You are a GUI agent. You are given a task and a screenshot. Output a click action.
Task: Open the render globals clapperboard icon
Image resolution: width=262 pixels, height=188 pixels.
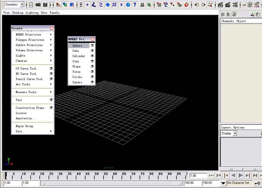point(235,5)
